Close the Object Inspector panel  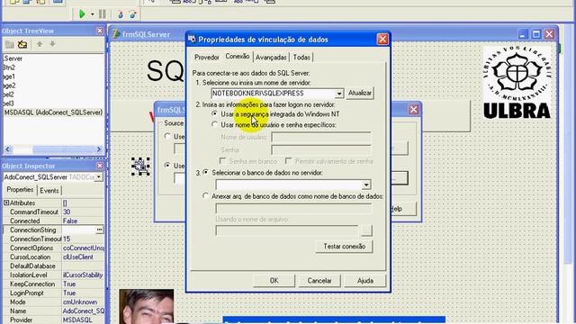[100, 166]
